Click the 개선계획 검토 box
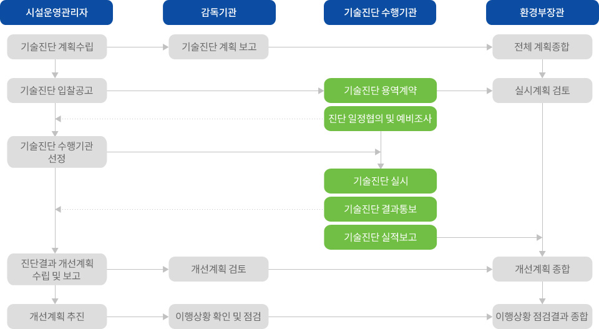 point(218,270)
